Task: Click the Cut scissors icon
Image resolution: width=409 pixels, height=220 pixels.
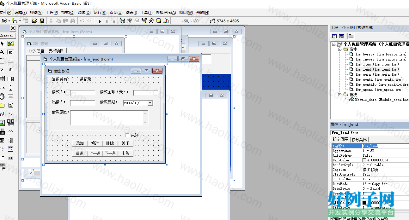Action: coord(51,21)
